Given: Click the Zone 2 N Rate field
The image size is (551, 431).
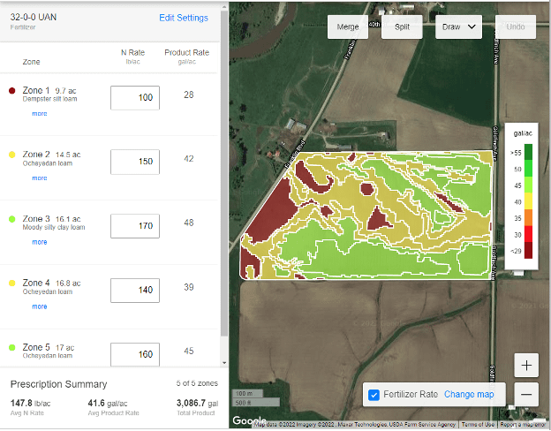Looking at the screenshot, I should click(134, 162).
